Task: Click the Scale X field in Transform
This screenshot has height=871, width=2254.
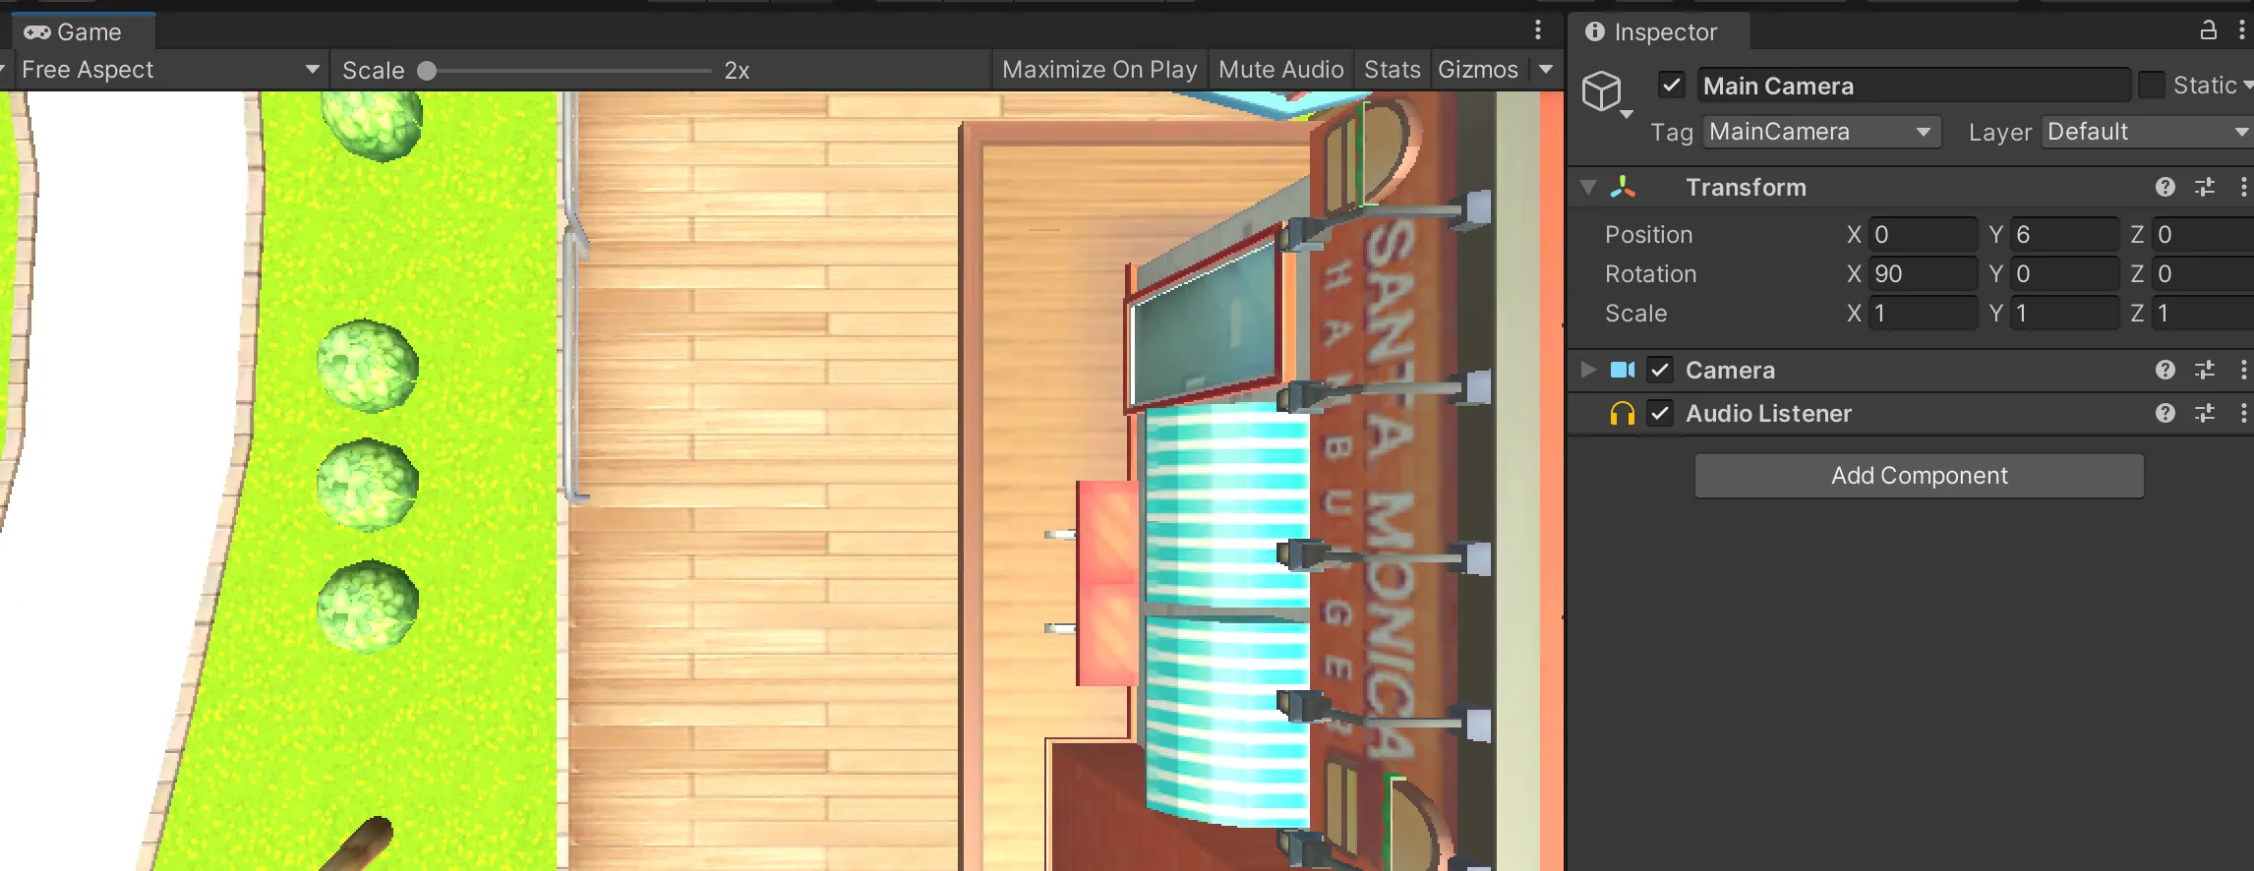Action: pyautogui.click(x=1922, y=314)
